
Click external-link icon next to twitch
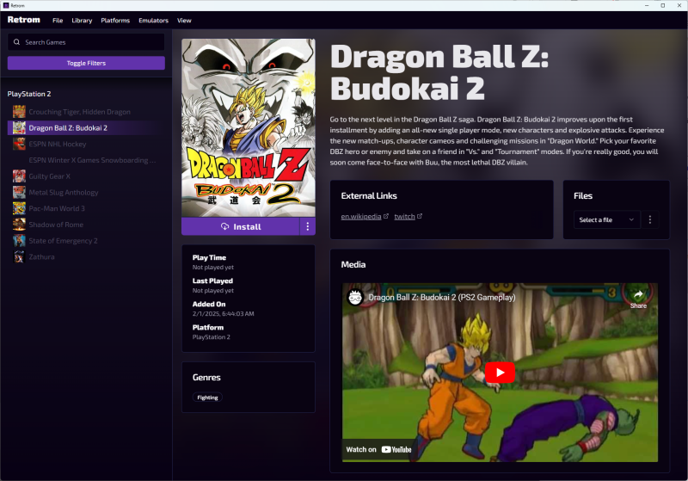tap(420, 216)
